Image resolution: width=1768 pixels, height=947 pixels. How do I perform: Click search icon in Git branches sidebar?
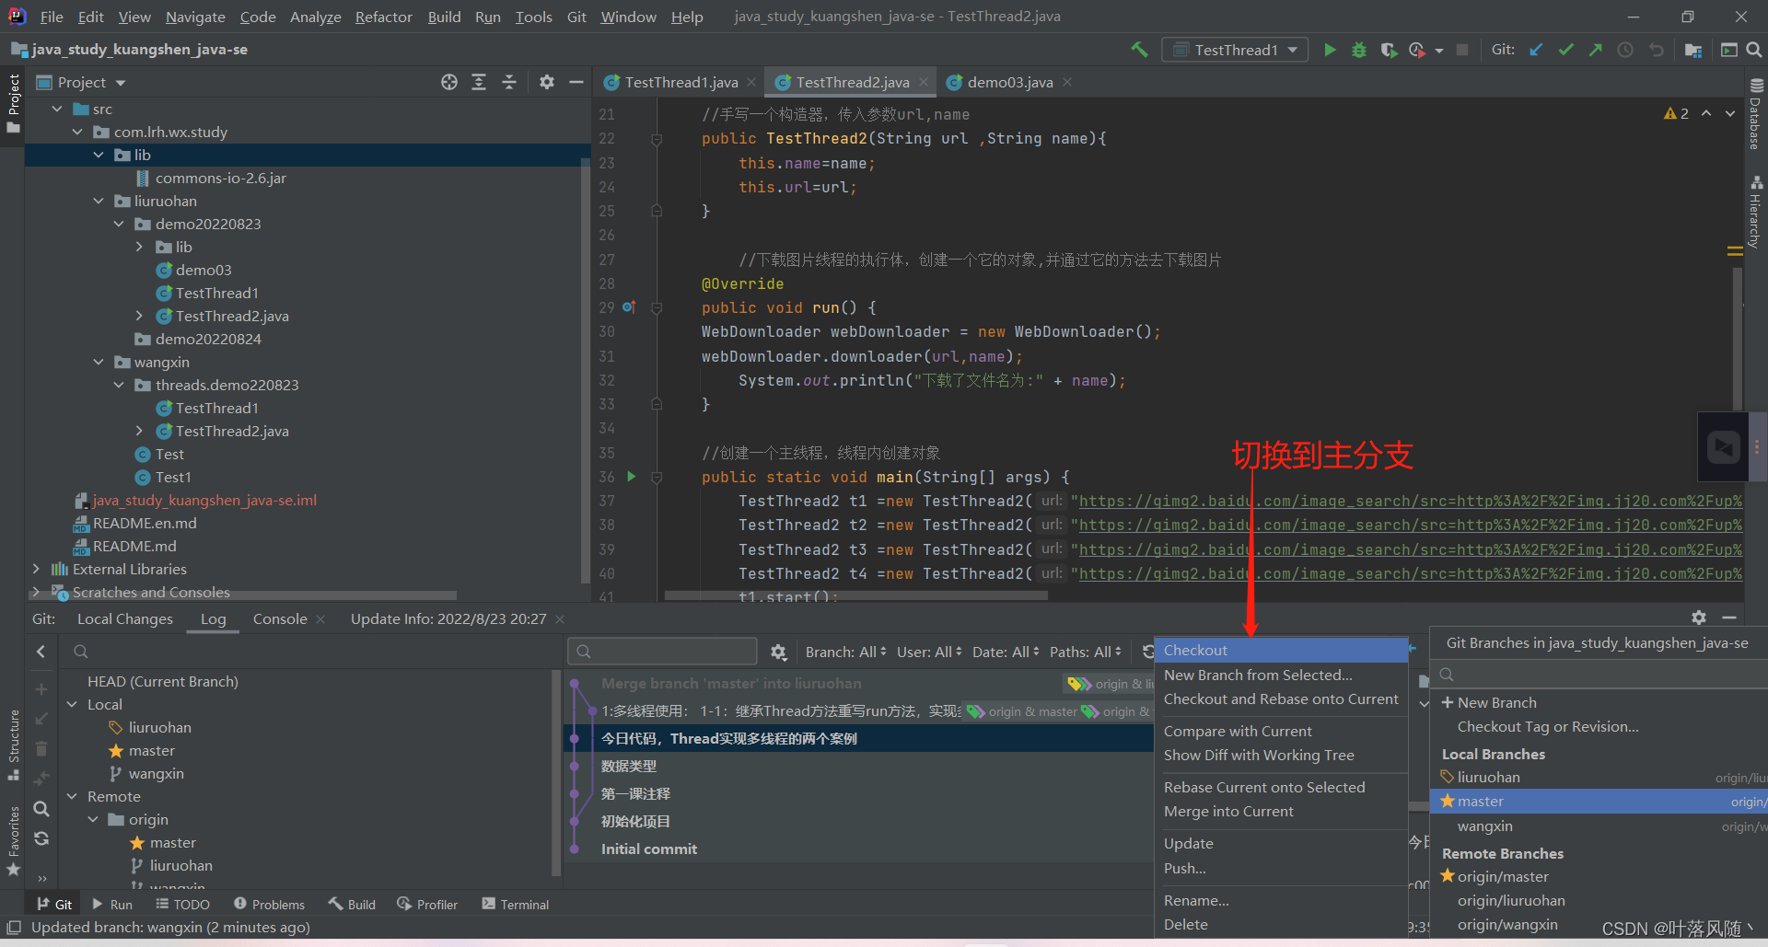pyautogui.click(x=41, y=809)
